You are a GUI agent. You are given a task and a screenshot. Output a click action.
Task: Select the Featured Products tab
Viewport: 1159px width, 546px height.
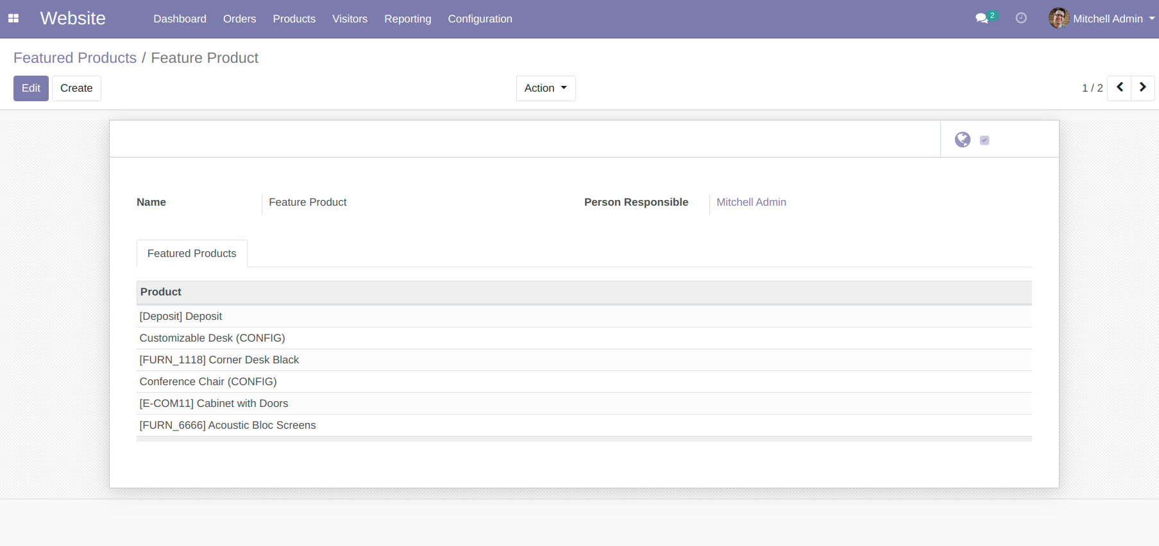(x=192, y=254)
